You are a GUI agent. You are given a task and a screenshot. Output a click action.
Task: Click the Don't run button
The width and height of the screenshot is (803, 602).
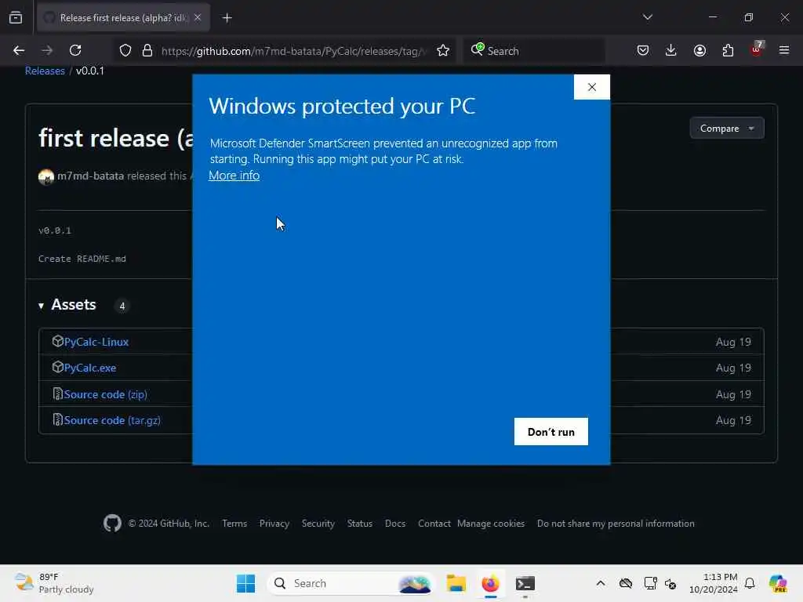(550, 432)
